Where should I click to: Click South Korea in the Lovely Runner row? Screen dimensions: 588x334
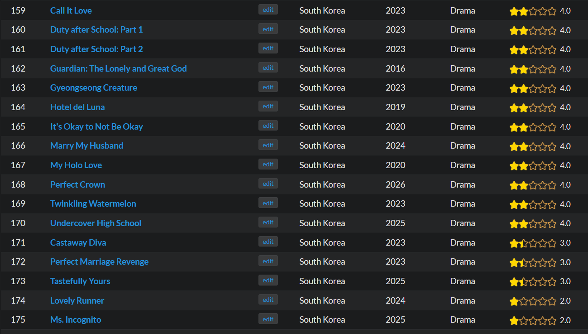pyautogui.click(x=322, y=300)
